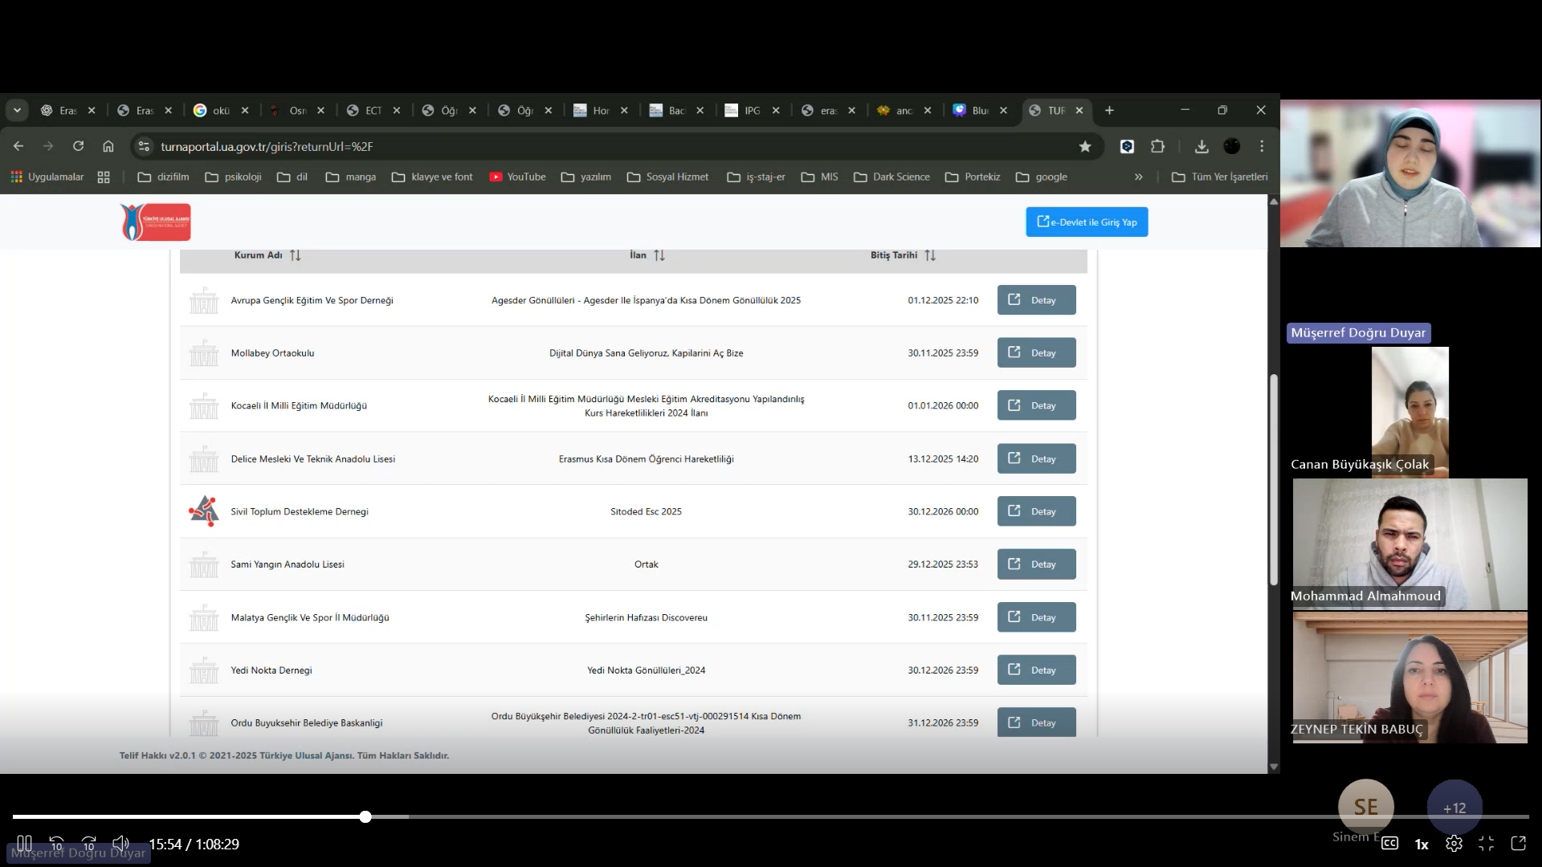
Task: Open video settings gear
Action: 1454,843
